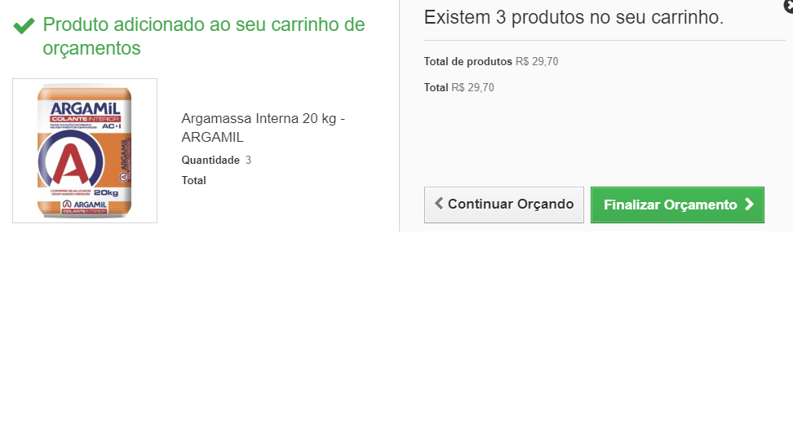
Task: Click the quantity value 3
Action: (x=248, y=161)
